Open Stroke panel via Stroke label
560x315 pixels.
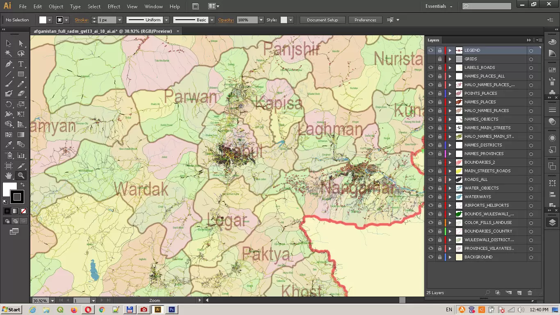[82, 20]
